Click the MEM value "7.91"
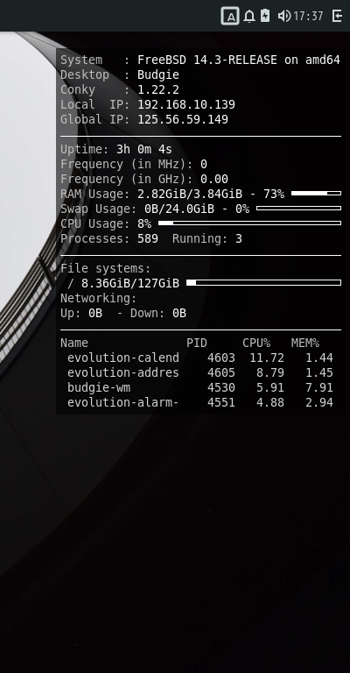The image size is (350, 673). [x=319, y=387]
